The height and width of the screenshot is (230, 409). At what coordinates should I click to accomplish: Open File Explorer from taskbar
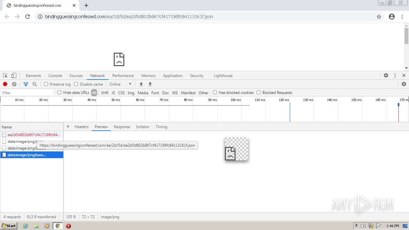coord(36,226)
